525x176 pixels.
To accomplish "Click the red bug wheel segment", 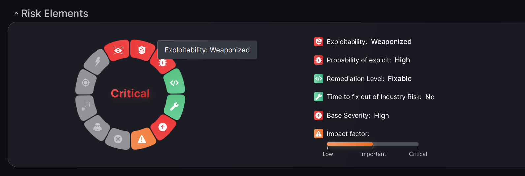I will [162, 62].
